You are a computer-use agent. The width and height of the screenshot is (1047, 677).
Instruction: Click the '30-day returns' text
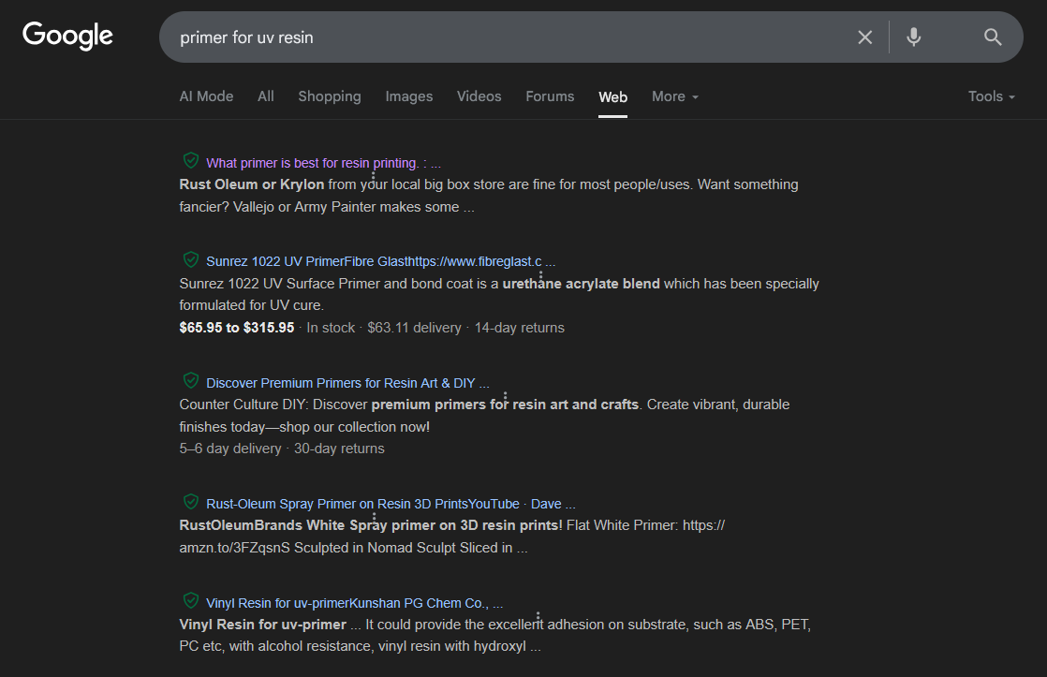point(339,449)
